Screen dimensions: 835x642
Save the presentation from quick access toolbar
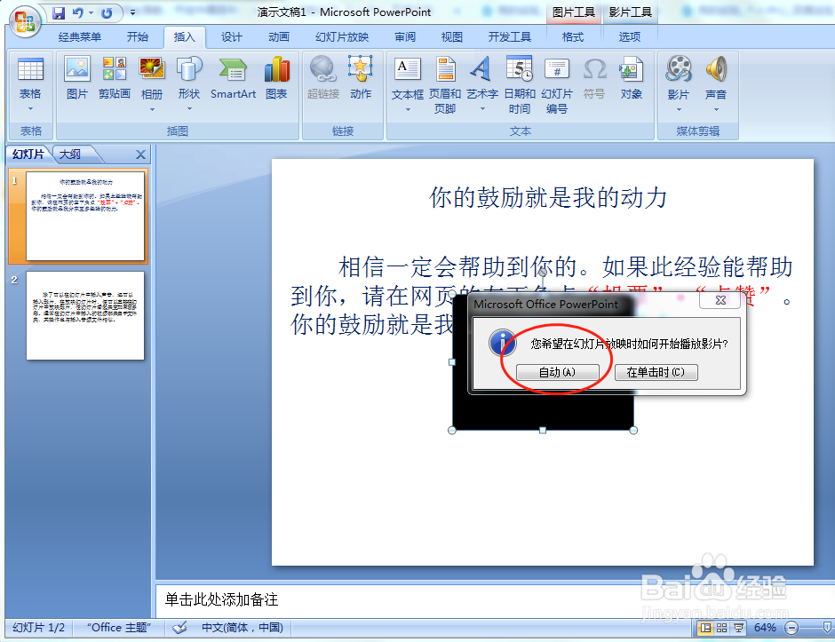(59, 12)
